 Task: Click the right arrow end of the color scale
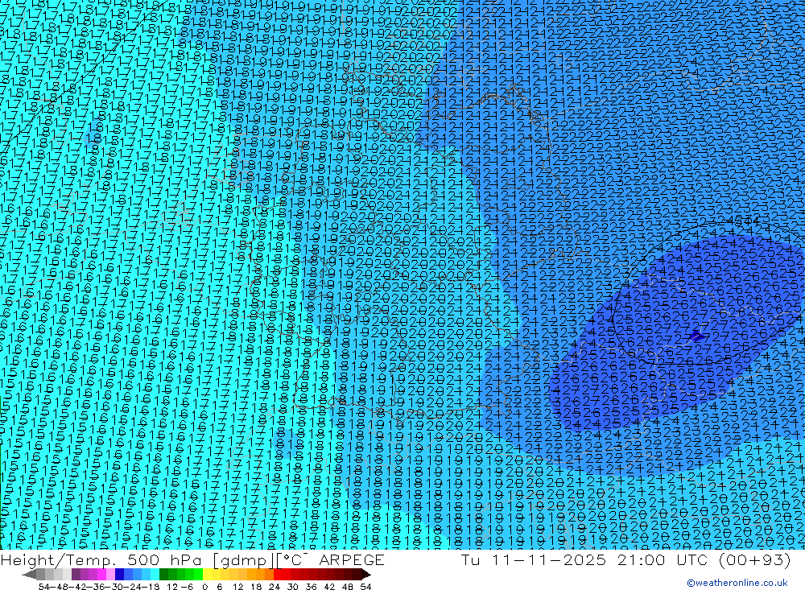pos(366,575)
